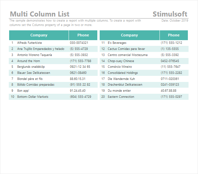198x174 pixels.
Task: Select the 'Blondel père et fils' cell
Action: coord(30,79)
